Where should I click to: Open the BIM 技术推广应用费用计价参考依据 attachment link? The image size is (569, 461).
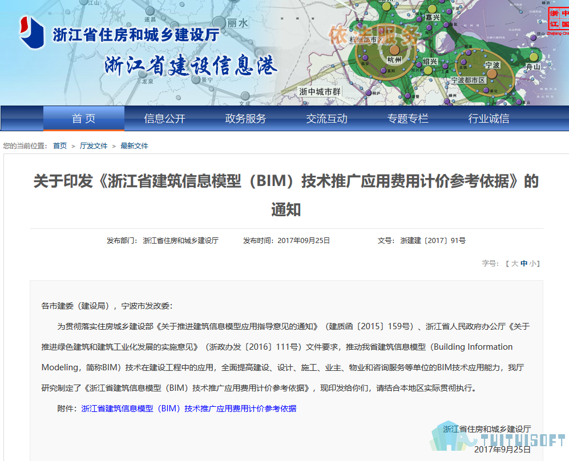pyautogui.click(x=189, y=409)
